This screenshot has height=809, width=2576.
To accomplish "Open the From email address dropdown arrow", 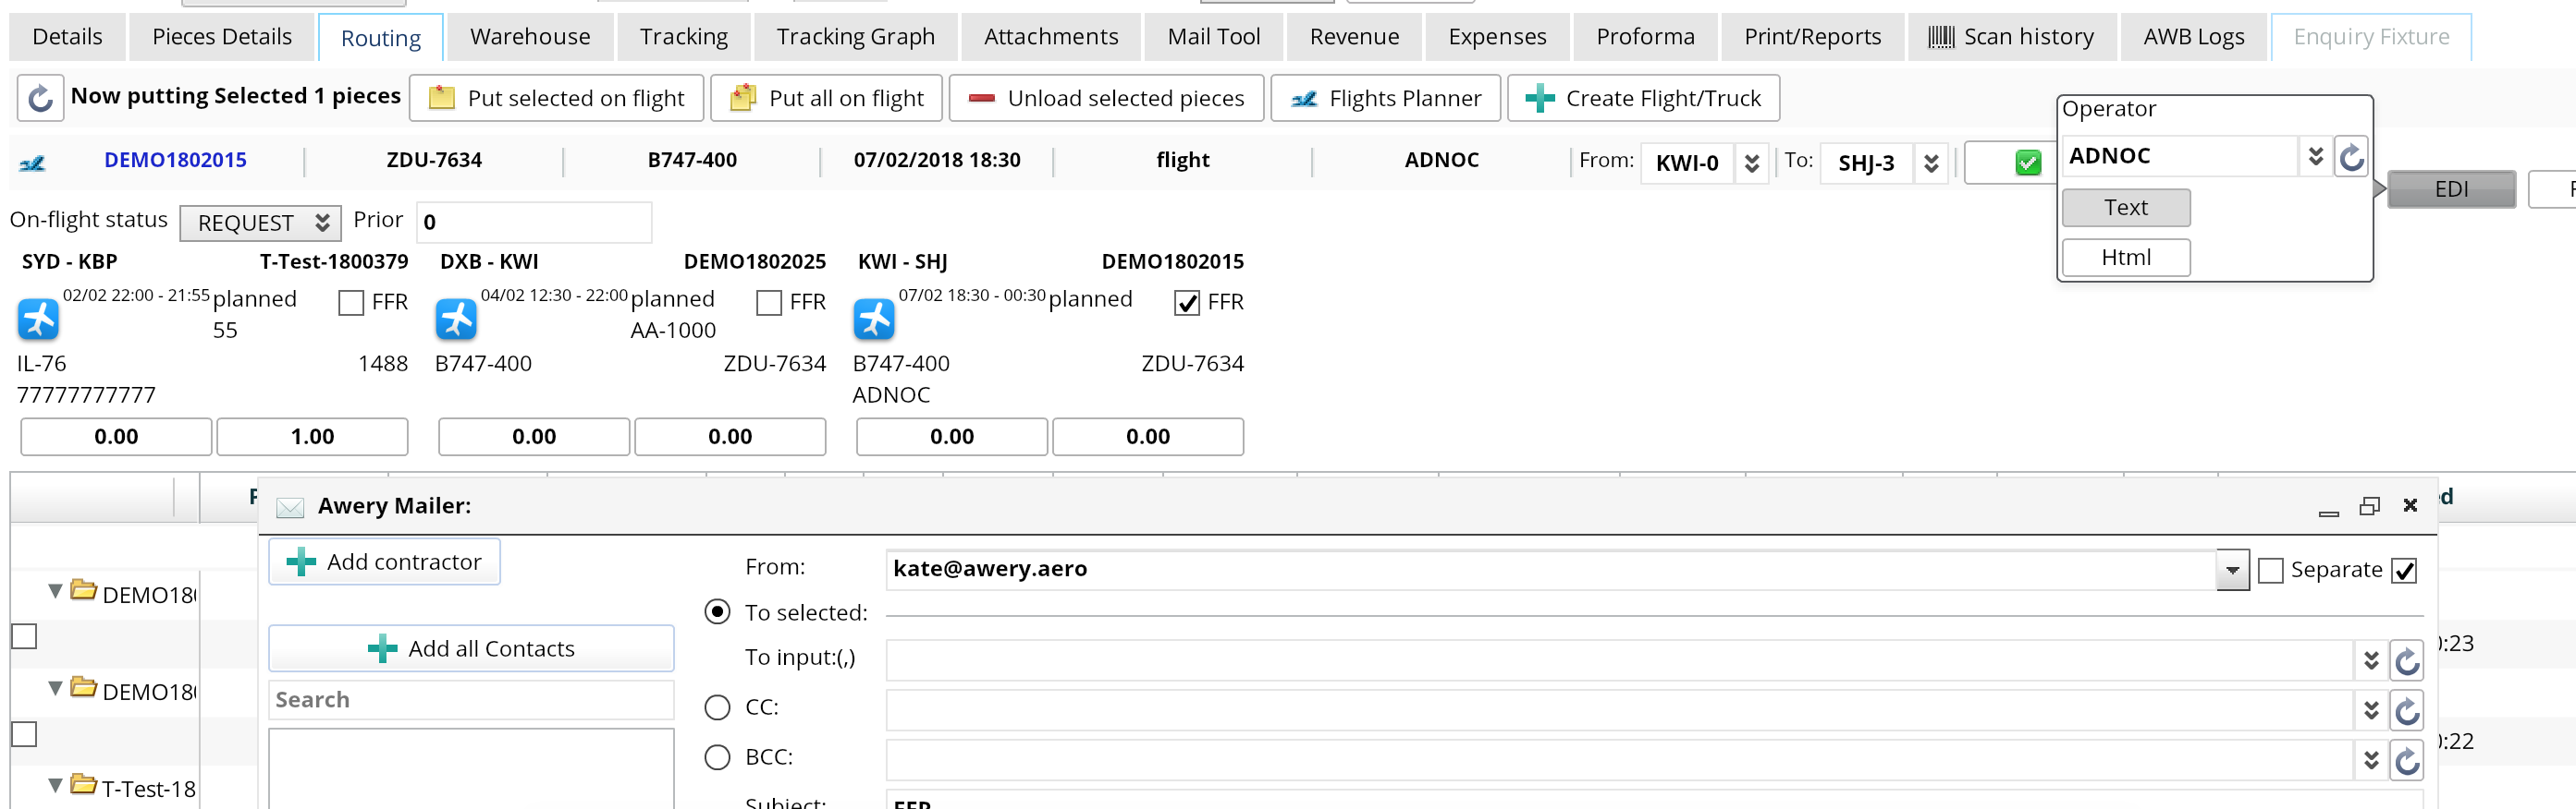I will (x=2232, y=571).
